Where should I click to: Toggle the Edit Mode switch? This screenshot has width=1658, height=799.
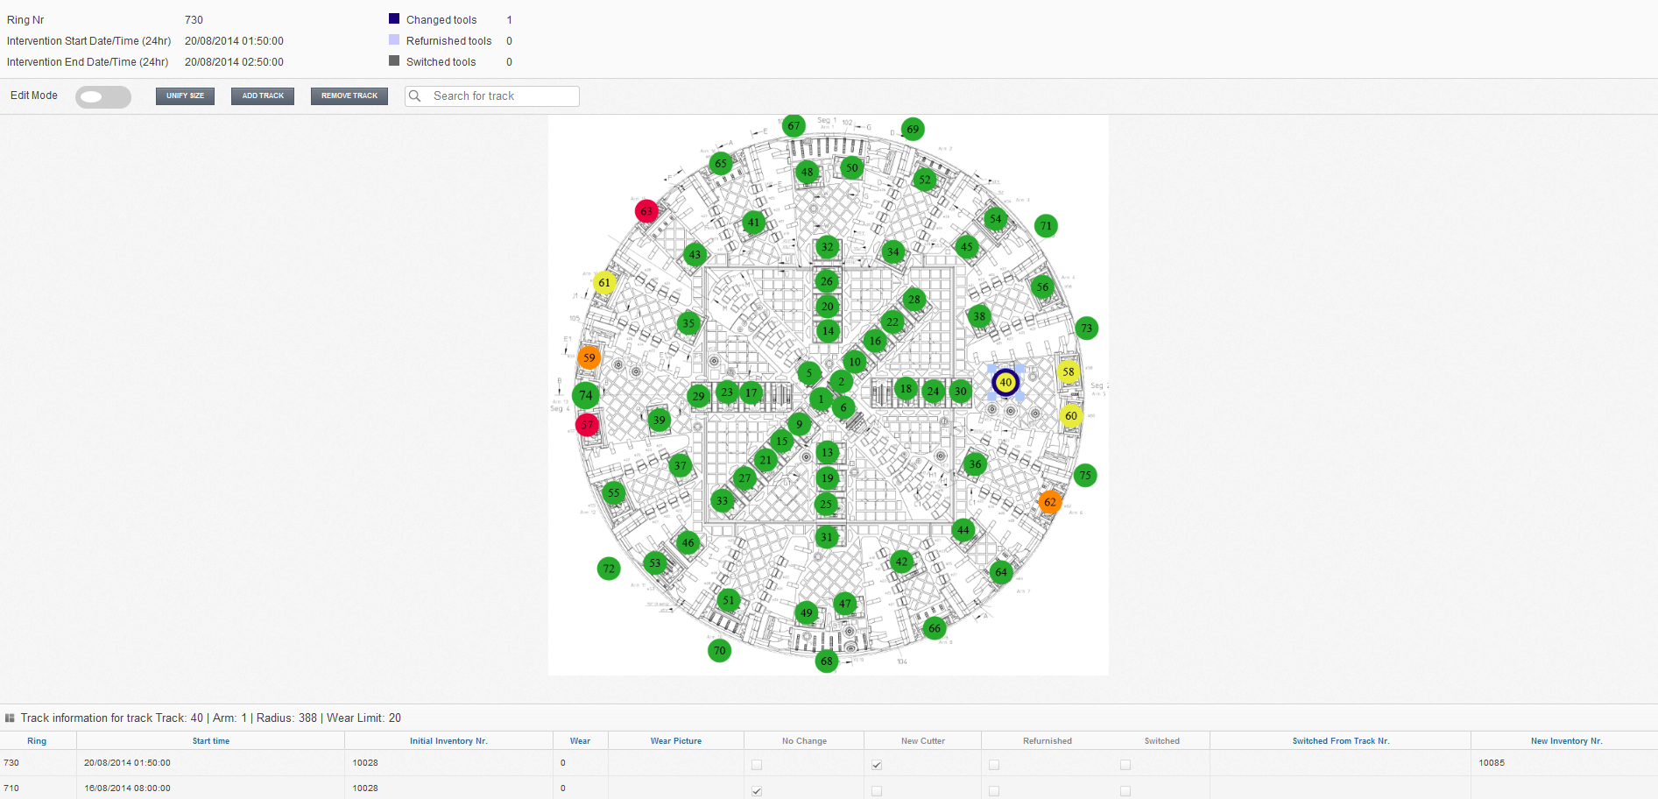(x=102, y=96)
